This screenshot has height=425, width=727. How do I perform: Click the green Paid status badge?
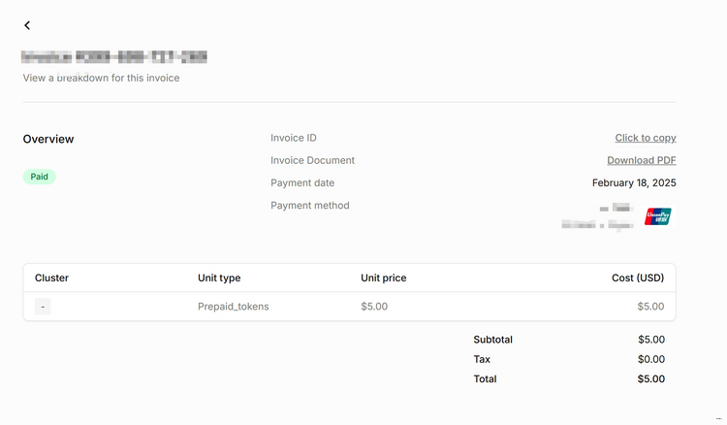click(40, 177)
